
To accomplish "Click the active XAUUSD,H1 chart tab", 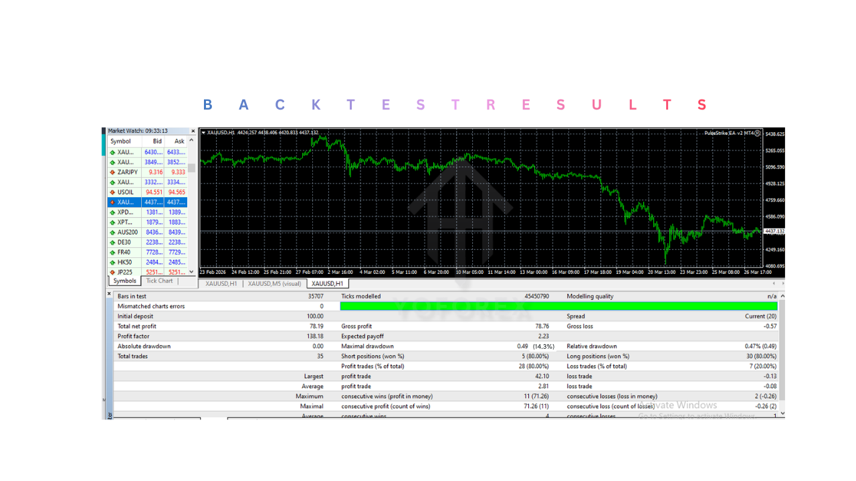I will (326, 283).
